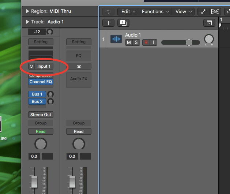Click track number 1 in header
This screenshot has height=194, width=230.
point(103,39)
